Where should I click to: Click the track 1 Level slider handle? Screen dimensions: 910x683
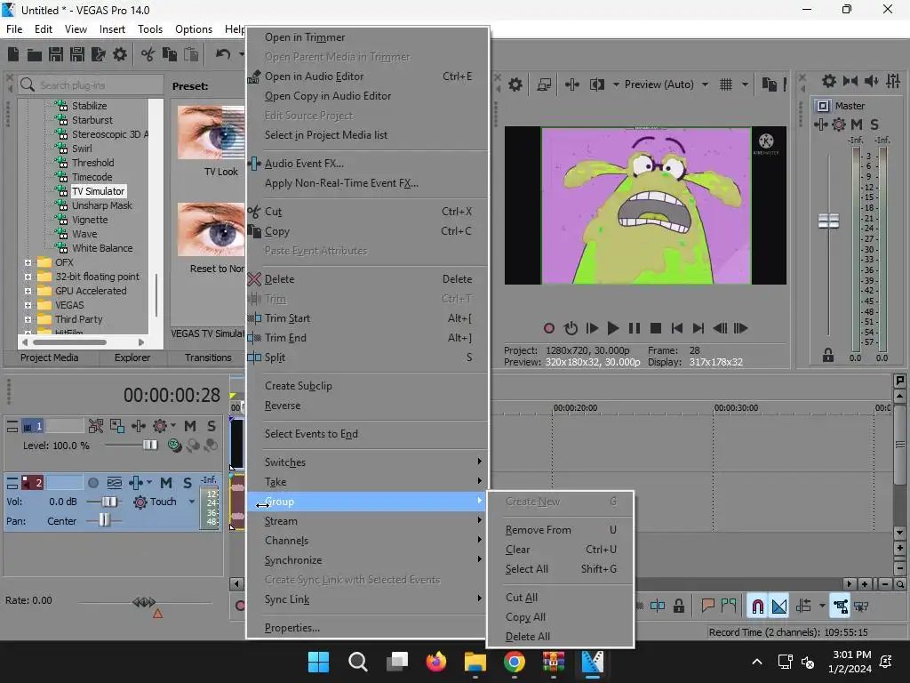pyautogui.click(x=149, y=445)
